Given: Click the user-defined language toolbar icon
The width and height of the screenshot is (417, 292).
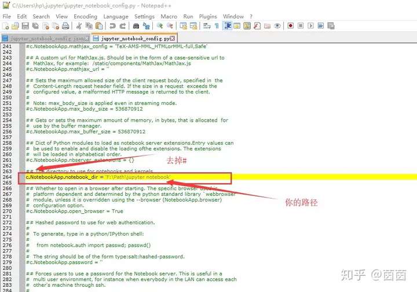Looking at the screenshot, I should click(237, 26).
